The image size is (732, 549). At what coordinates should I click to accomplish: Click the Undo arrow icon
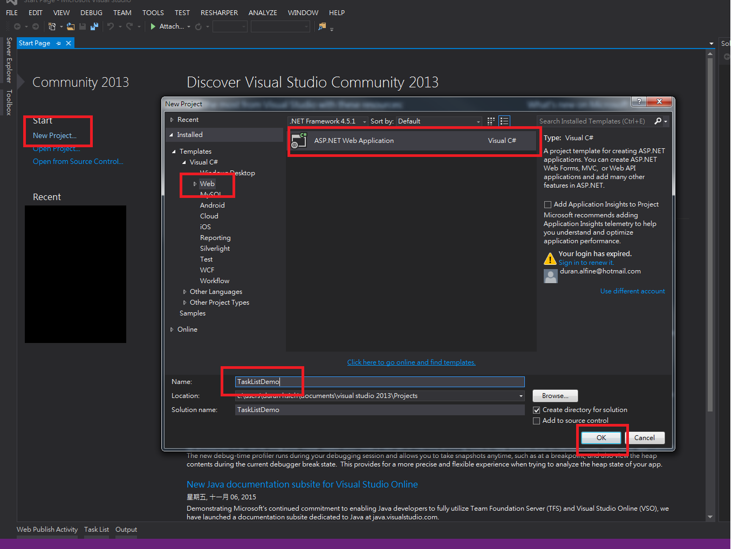pyautogui.click(x=111, y=26)
